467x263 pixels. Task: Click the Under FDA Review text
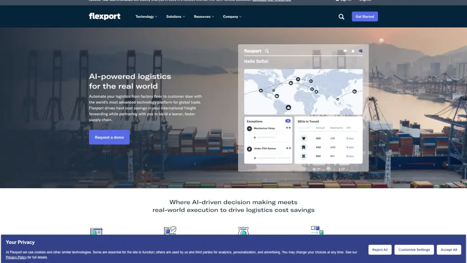coord(265,148)
